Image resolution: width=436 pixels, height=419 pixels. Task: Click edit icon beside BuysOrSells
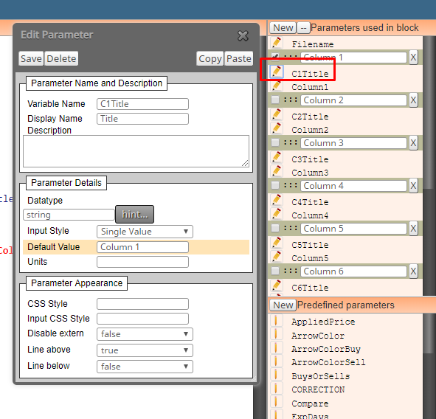click(276, 375)
